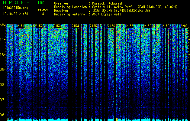Click the 1.0 kHz axis tick label
The height and width of the screenshot is (121, 190).
pyautogui.click(x=3, y=55)
